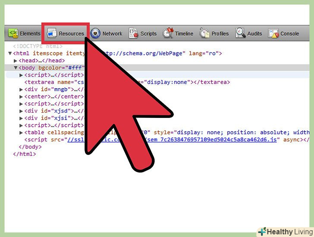Select the body bgcolor="#fff" line
The image size is (314, 237).
[x=157, y=68]
